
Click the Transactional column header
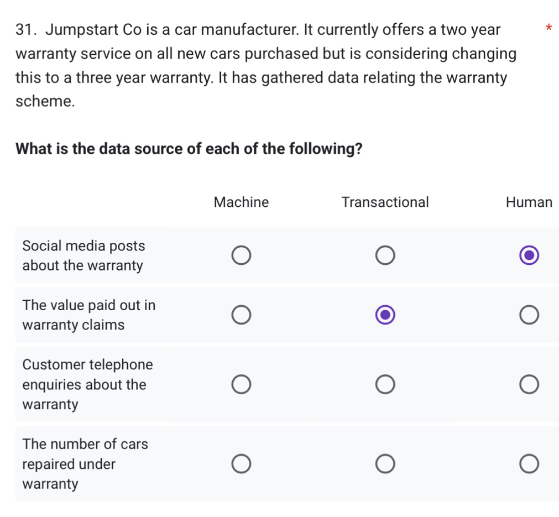(385, 202)
